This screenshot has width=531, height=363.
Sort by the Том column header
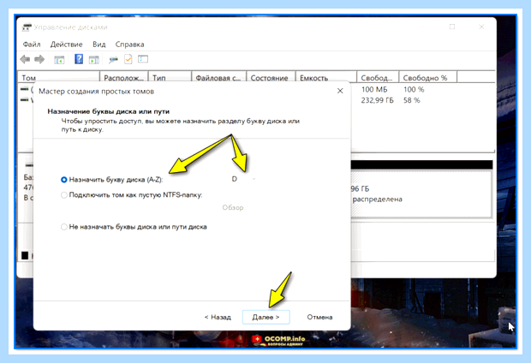59,78
